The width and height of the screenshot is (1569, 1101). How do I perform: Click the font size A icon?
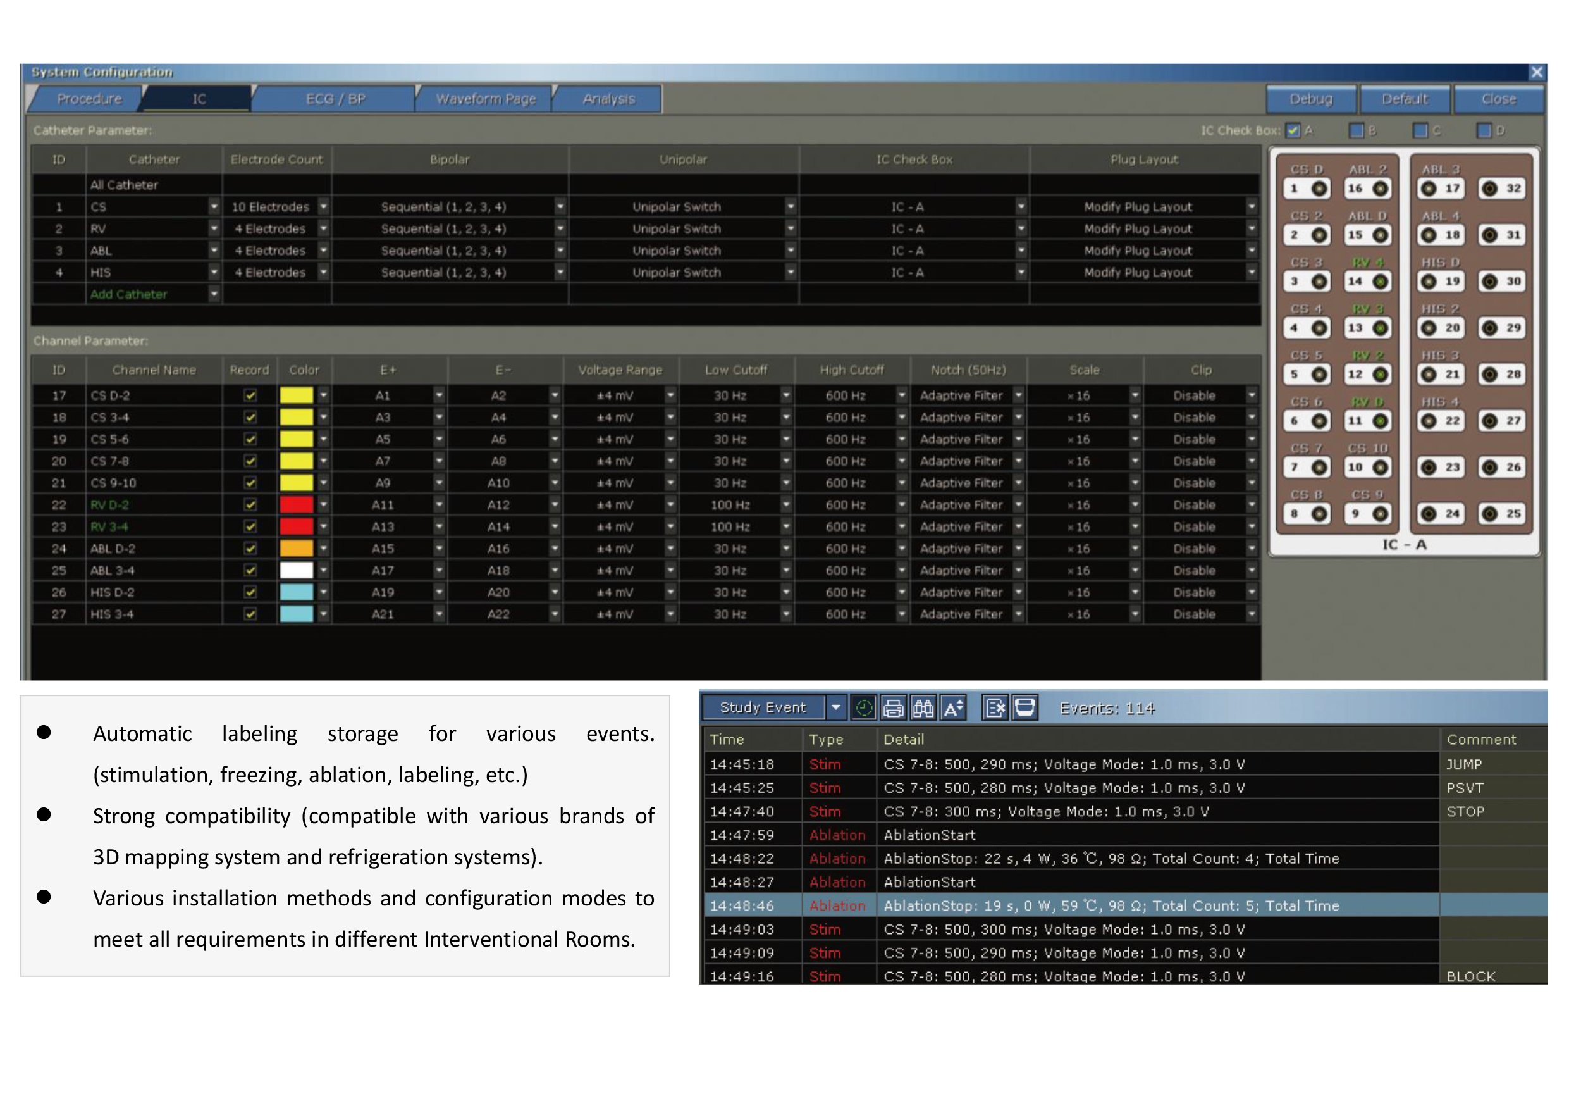pyautogui.click(x=953, y=708)
